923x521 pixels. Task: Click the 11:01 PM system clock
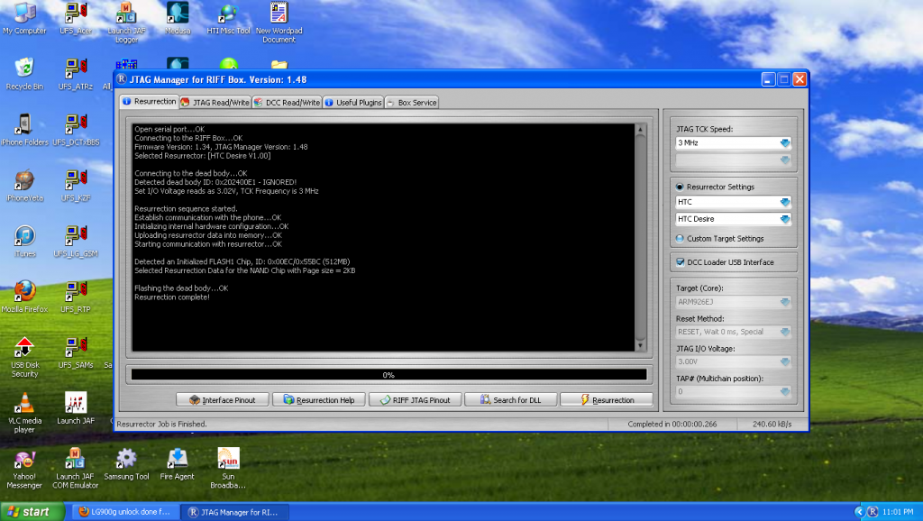899,512
